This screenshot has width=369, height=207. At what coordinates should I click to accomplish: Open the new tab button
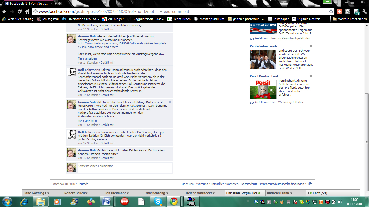point(59,4)
